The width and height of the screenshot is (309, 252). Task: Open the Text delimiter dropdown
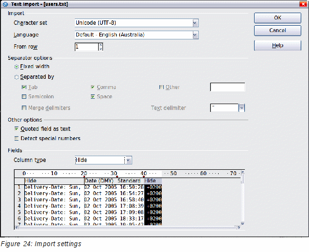(x=241, y=108)
